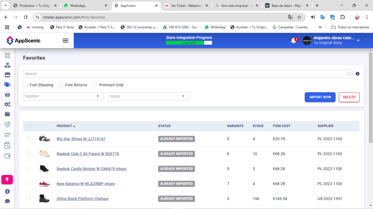Switch to the Productos Tu Original tab
Image resolution: width=373 pixels, height=209 pixels.
35,5
